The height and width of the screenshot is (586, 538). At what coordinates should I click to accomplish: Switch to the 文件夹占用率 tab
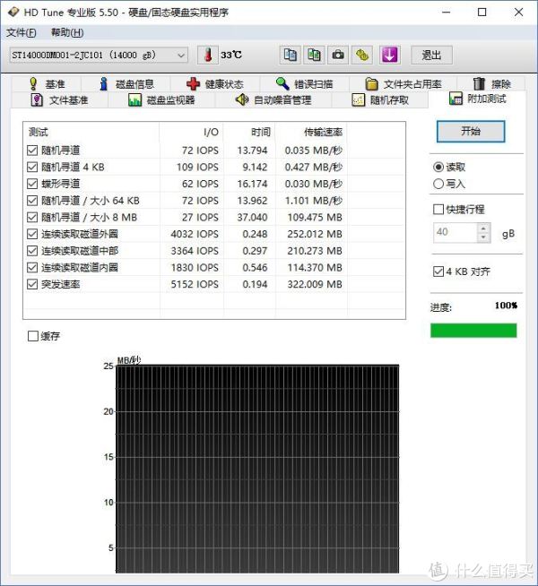403,84
